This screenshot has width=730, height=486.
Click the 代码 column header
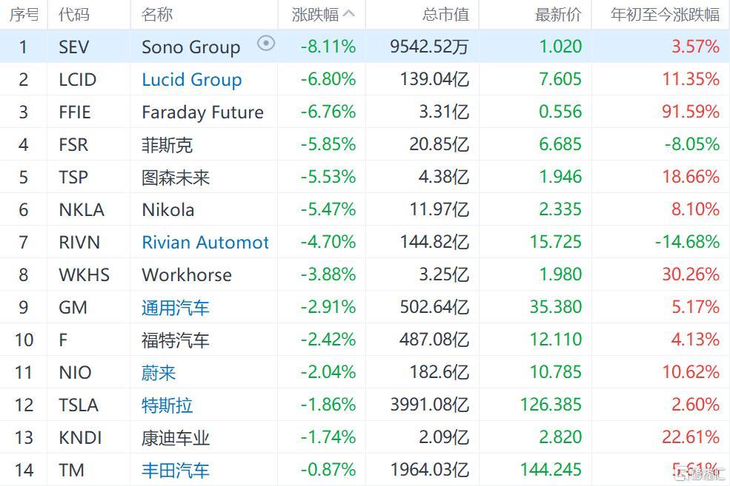pyautogui.click(x=74, y=14)
